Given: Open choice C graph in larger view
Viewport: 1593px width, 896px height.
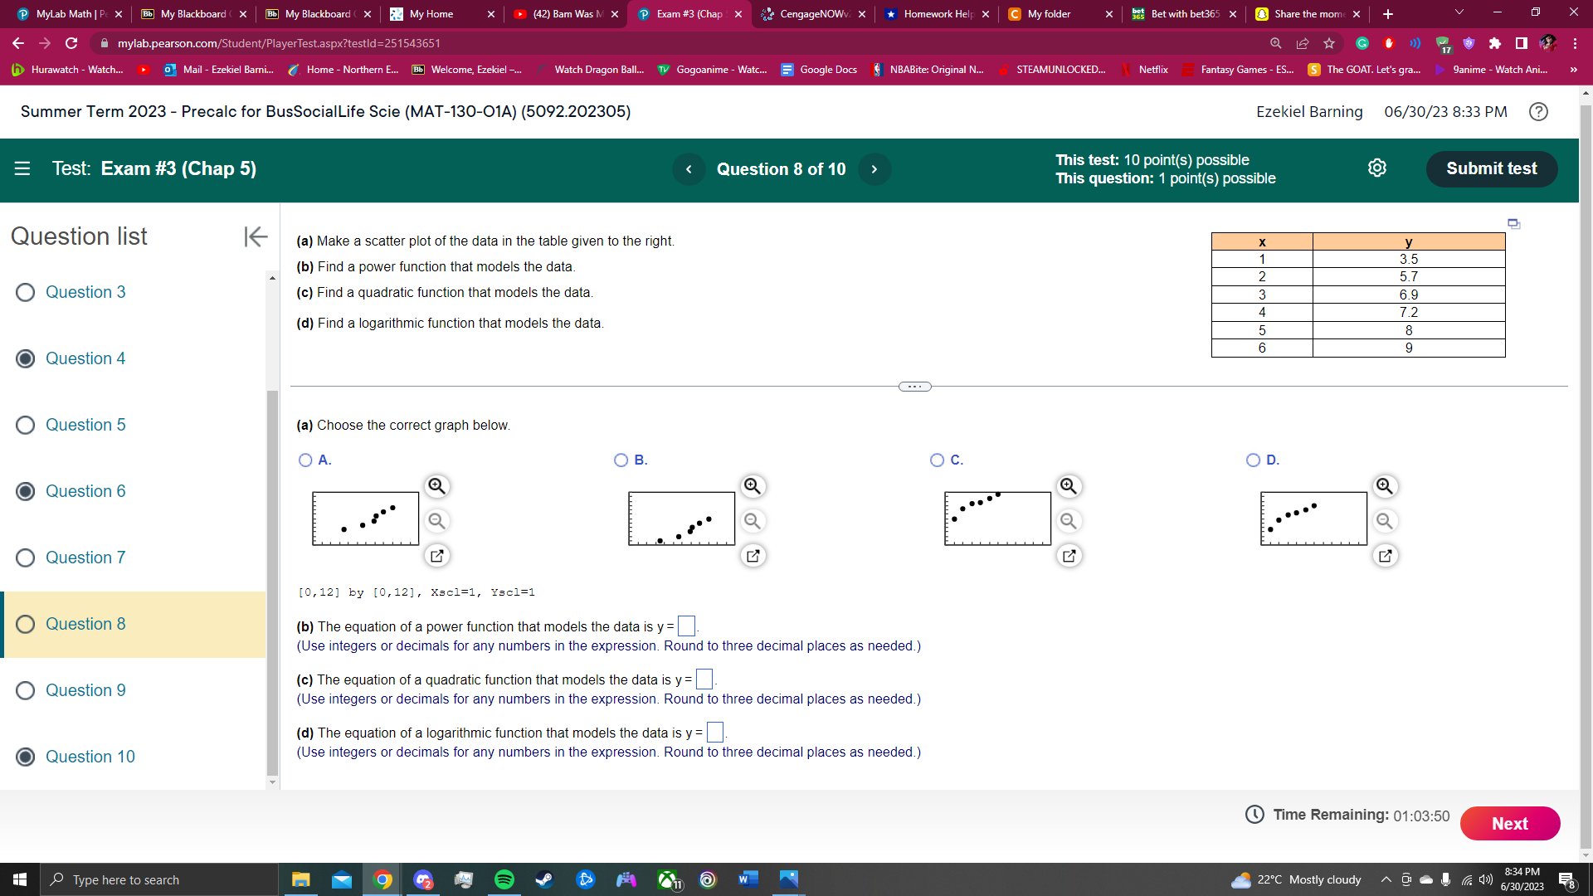Looking at the screenshot, I should click(1069, 555).
